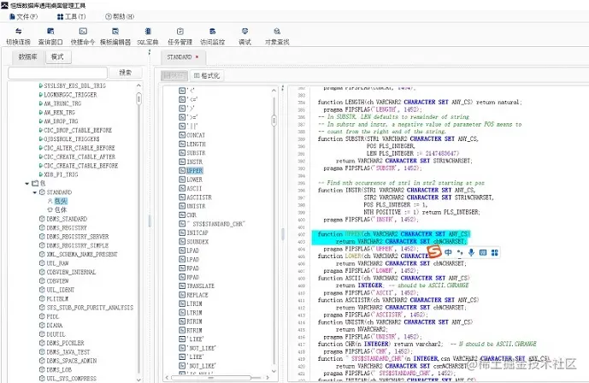The image size is (589, 383).
Task: Click the 包 folder icon in tree
Action: point(35,183)
